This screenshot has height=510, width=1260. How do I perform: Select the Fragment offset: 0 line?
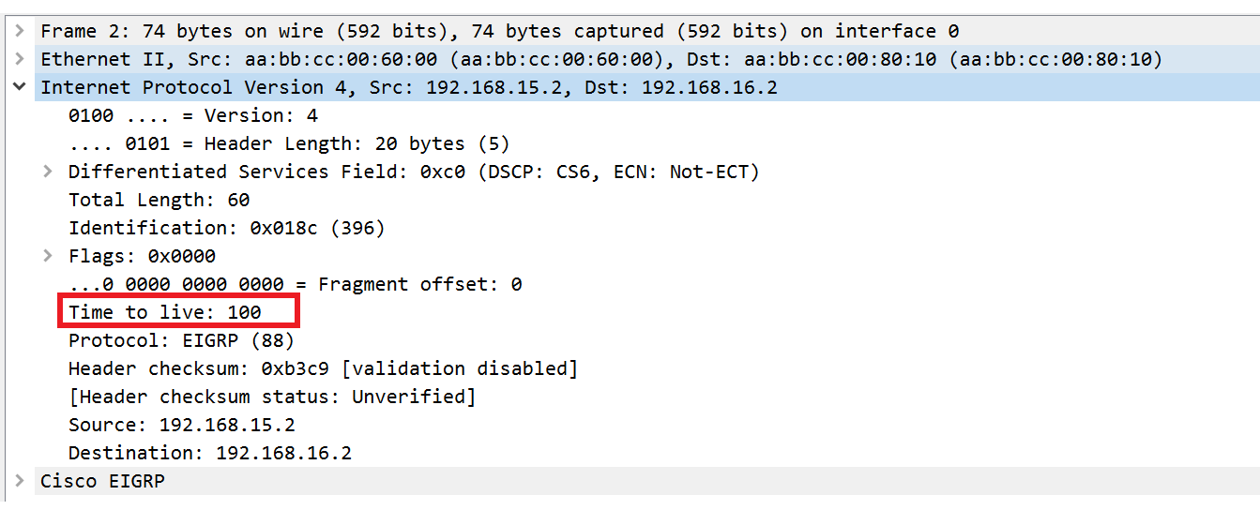coord(296,285)
